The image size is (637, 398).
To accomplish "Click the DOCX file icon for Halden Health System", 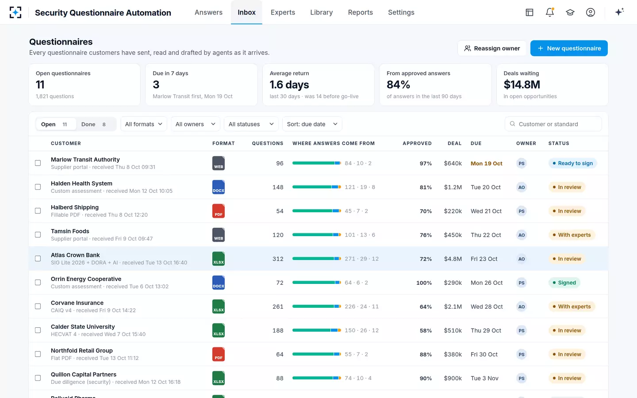I will pyautogui.click(x=219, y=187).
